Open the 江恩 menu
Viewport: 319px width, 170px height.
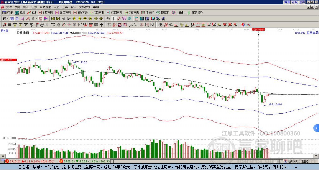point(34,7)
